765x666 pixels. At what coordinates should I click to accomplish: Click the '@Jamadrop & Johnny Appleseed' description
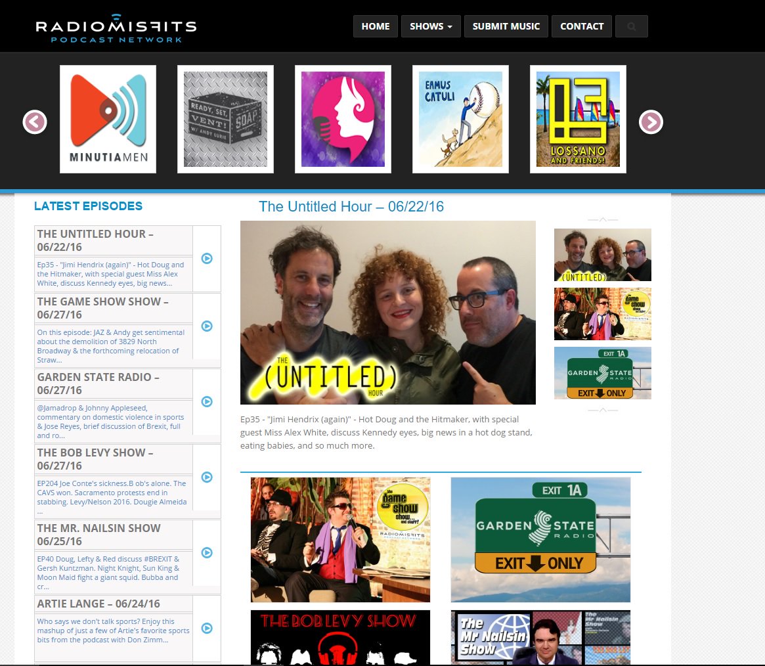click(111, 422)
